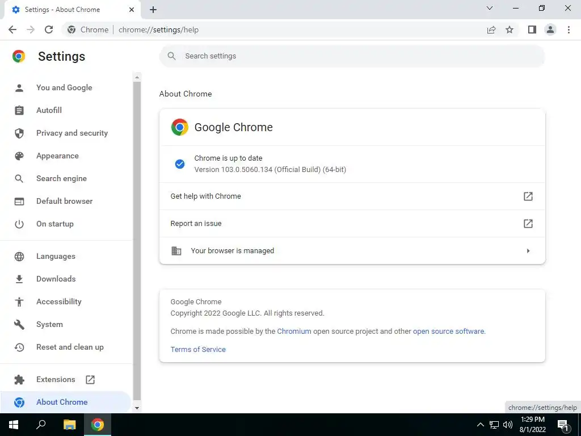Go to Downloads settings
This screenshot has height=436, width=581.
coord(56,279)
